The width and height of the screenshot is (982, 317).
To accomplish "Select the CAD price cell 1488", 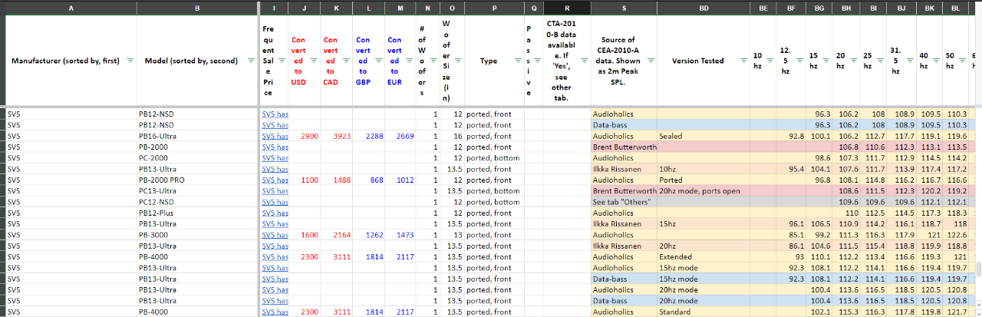I will [337, 180].
